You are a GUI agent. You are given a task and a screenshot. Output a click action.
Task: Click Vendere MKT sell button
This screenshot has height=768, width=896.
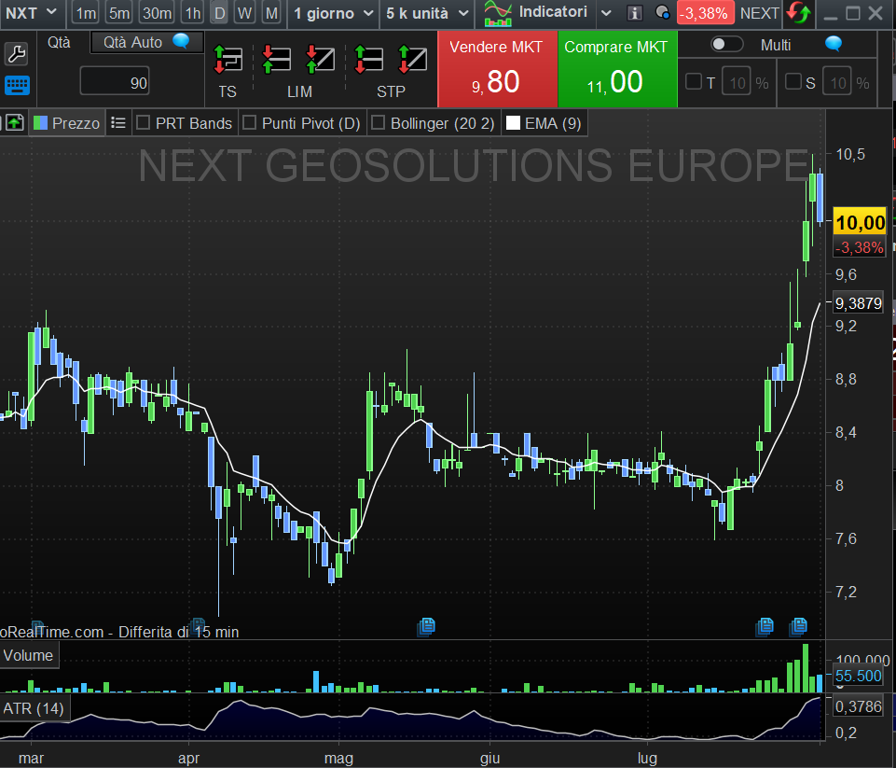tap(497, 69)
